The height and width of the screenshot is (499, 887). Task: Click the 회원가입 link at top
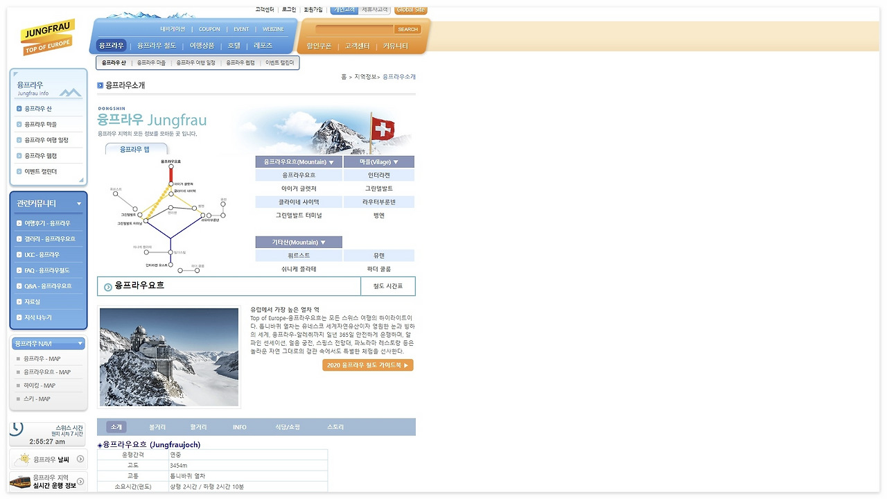tap(313, 10)
